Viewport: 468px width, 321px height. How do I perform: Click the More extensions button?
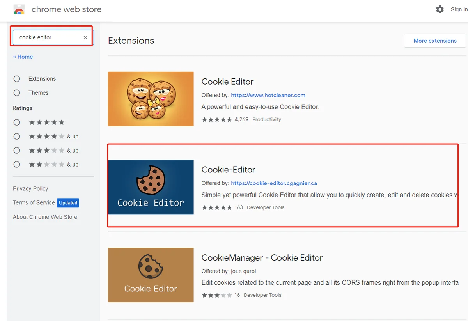pyautogui.click(x=435, y=41)
